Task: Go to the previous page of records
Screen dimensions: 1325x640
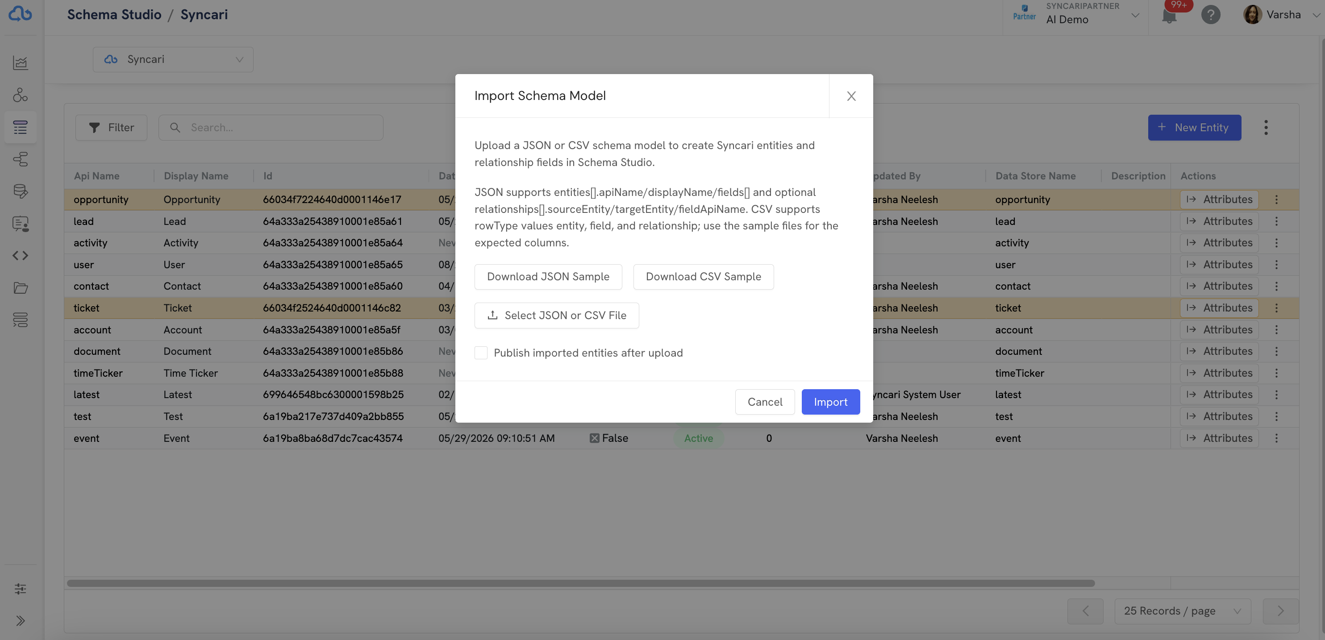Action: 1085,611
